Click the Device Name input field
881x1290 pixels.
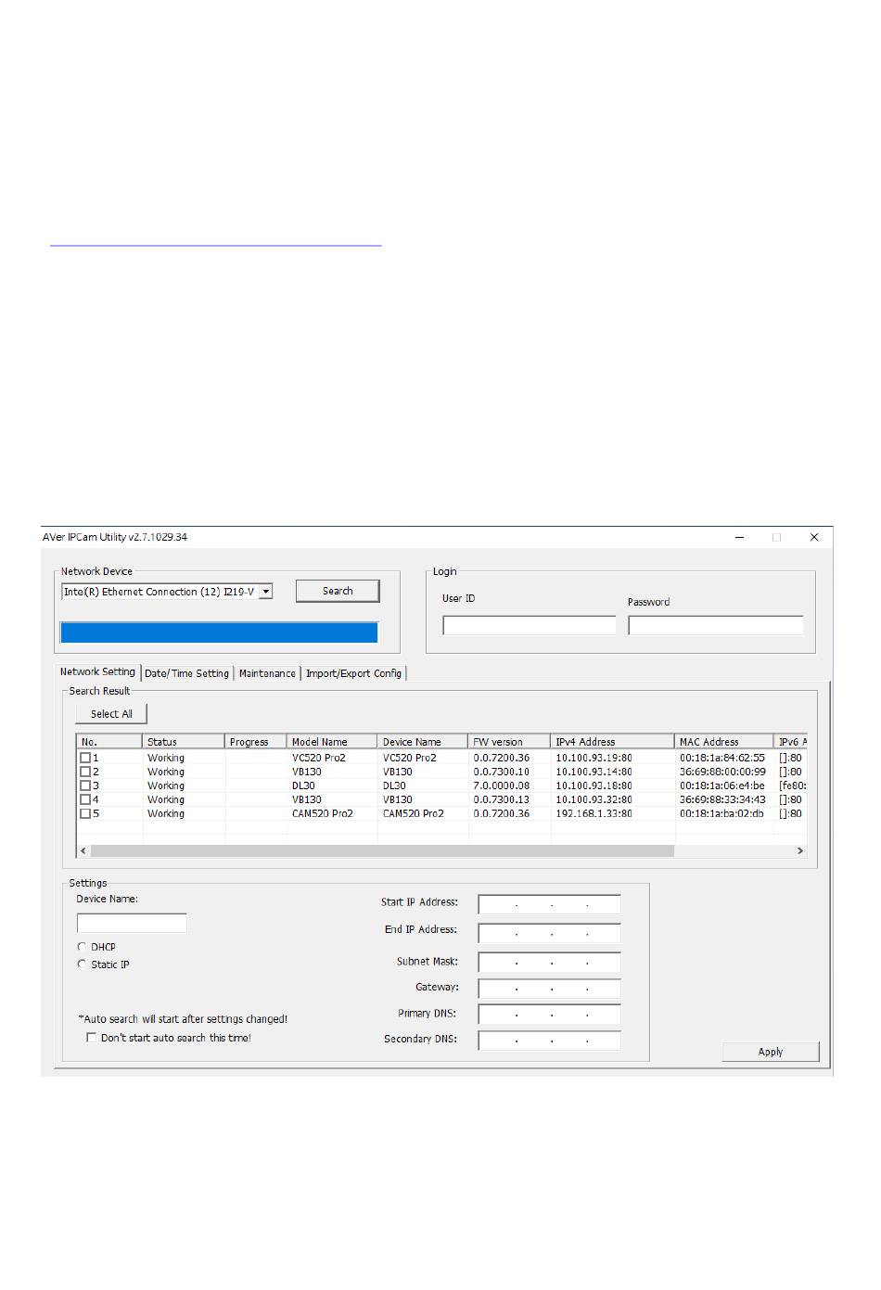click(132, 923)
